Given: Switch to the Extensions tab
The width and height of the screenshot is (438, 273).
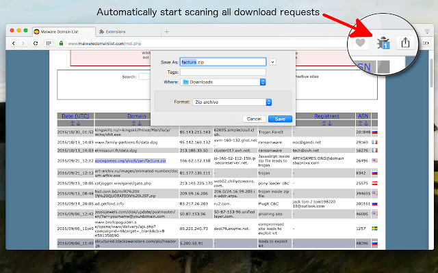Looking at the screenshot, I should [118, 31].
